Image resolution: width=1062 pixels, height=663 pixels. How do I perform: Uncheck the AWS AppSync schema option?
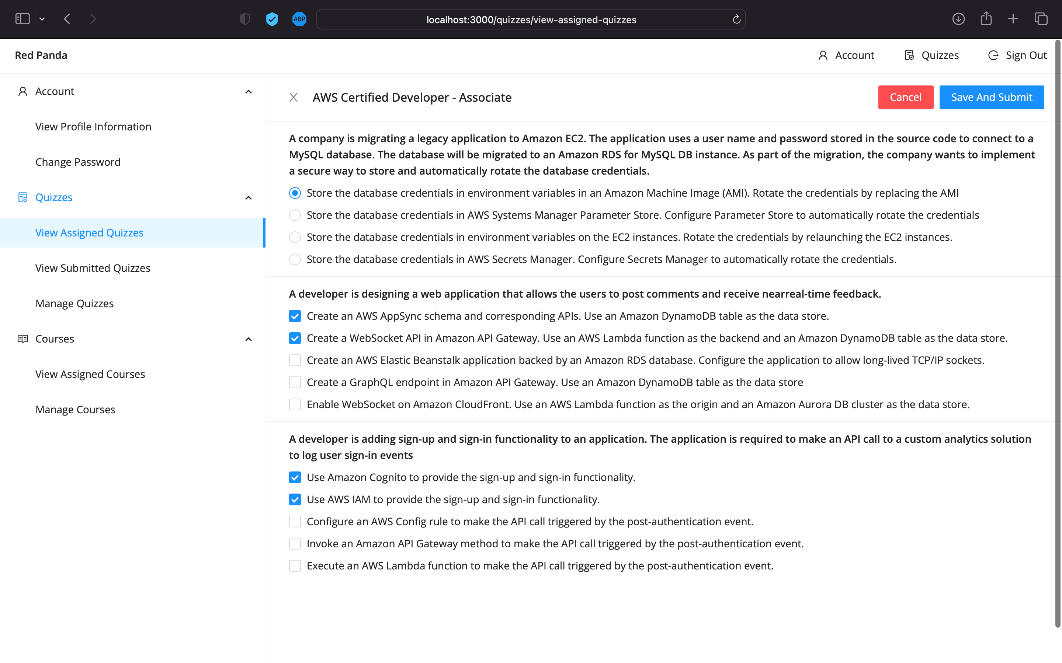(295, 316)
